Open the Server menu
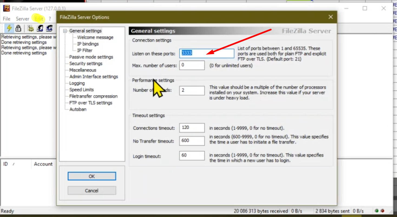This screenshot has height=217, width=397. [x=22, y=19]
